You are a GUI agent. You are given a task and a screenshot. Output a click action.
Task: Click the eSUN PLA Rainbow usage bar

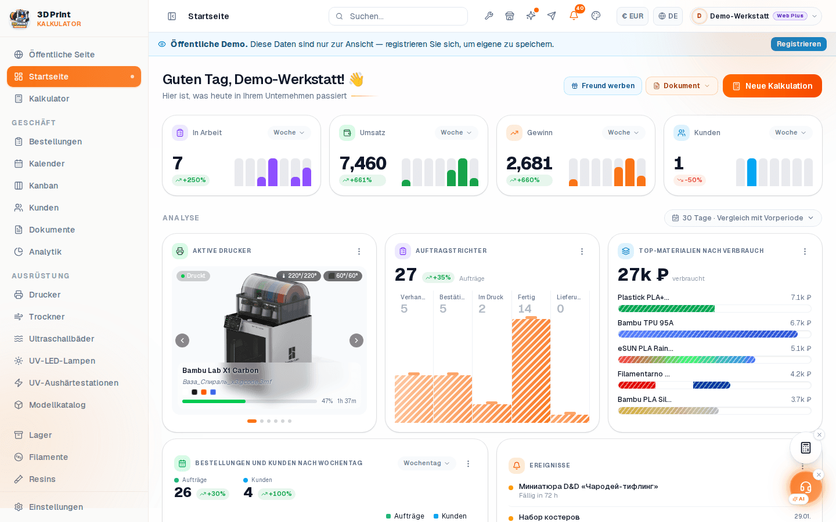click(x=714, y=360)
